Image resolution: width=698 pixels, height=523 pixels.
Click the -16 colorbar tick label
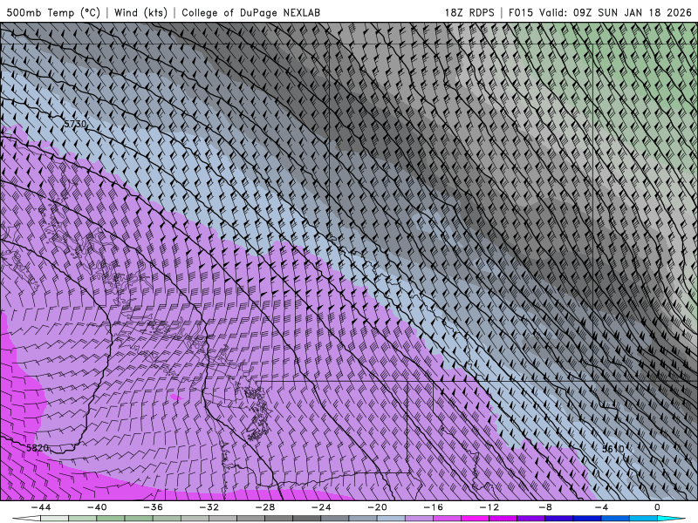434,507
